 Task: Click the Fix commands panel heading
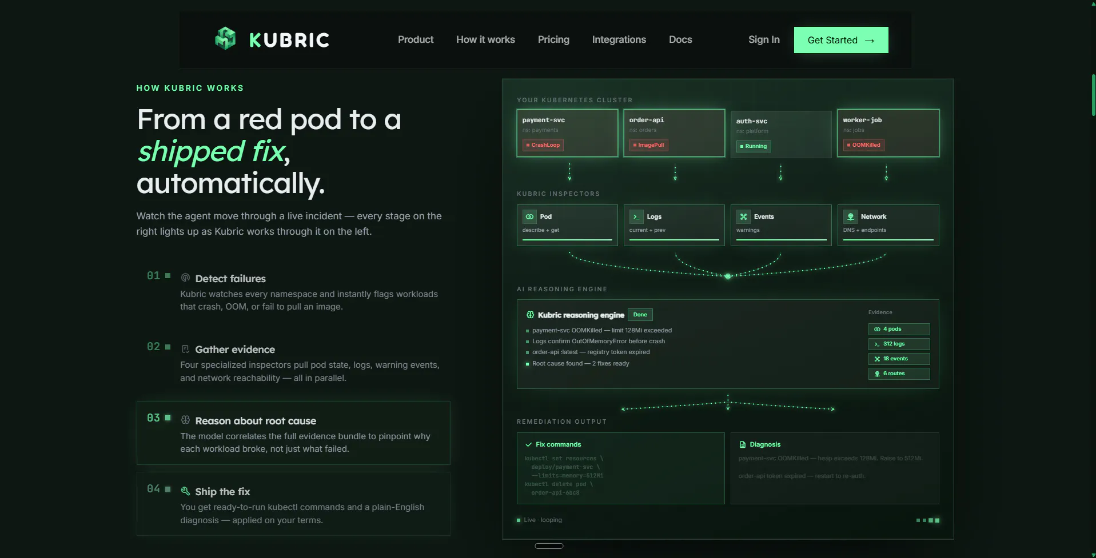(558, 444)
